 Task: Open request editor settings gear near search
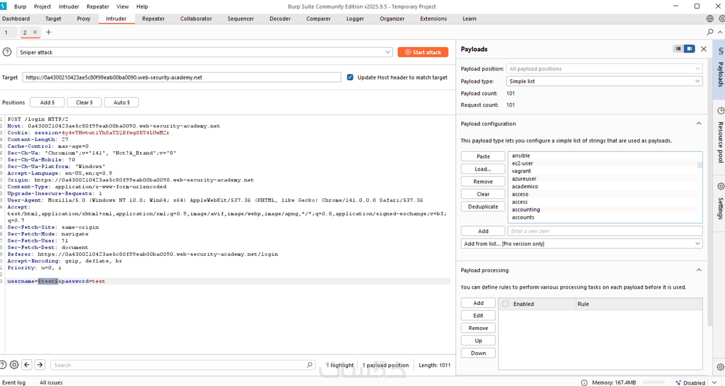click(x=14, y=364)
